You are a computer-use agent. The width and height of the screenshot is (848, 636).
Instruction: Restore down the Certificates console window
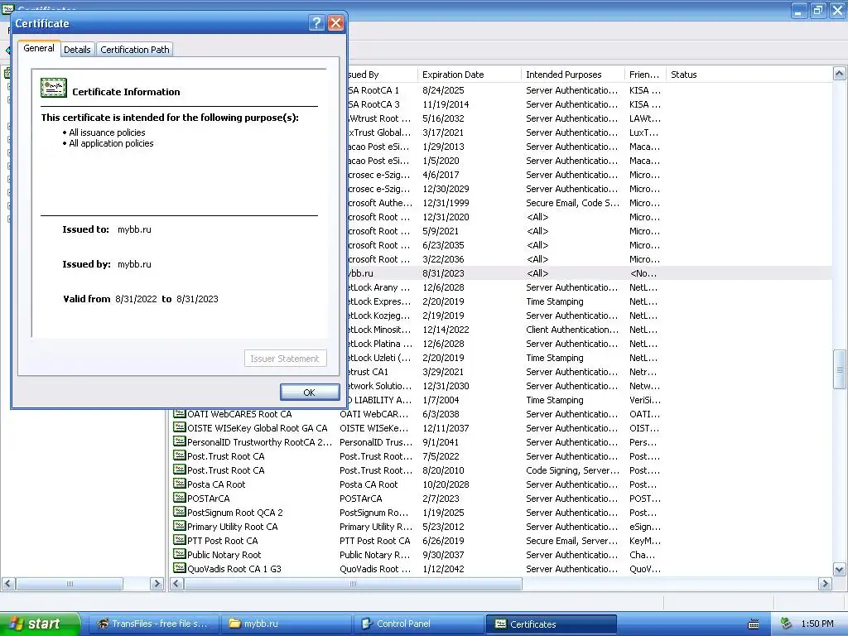tap(817, 10)
